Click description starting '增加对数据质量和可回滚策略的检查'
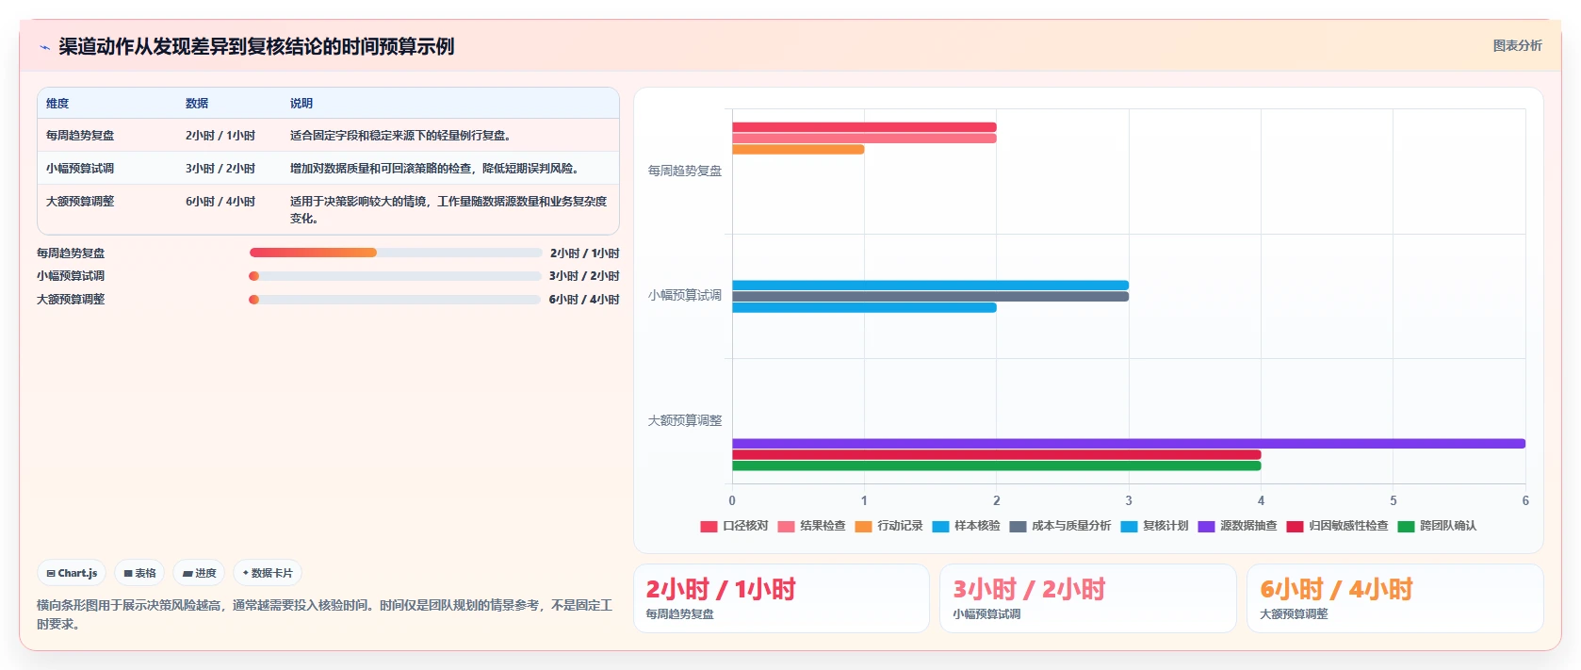The height and width of the screenshot is (670, 1581). (x=434, y=169)
